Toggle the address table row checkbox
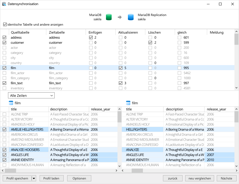This screenshot has height=184, width=239. tap(5, 38)
